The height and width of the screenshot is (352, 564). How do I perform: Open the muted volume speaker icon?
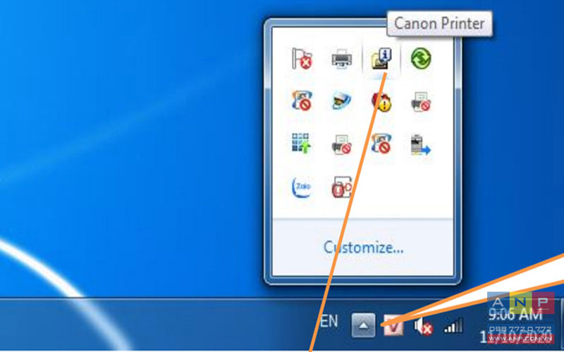[424, 327]
